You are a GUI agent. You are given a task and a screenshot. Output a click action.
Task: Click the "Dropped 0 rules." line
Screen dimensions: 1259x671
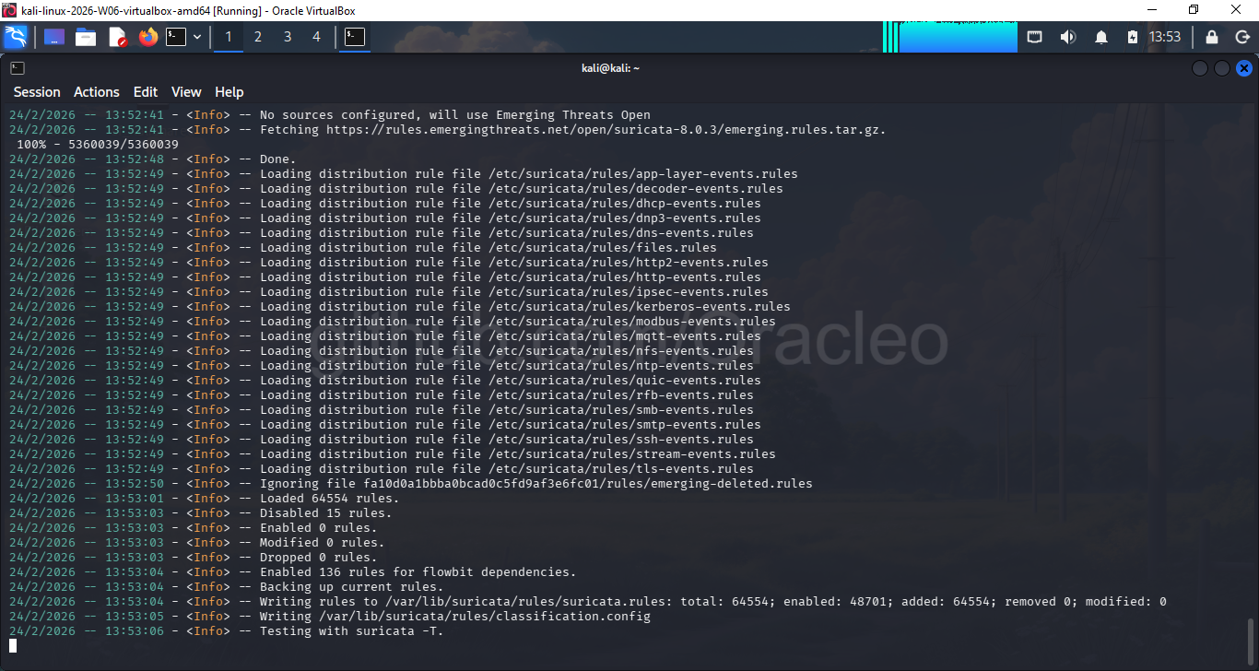319,558
